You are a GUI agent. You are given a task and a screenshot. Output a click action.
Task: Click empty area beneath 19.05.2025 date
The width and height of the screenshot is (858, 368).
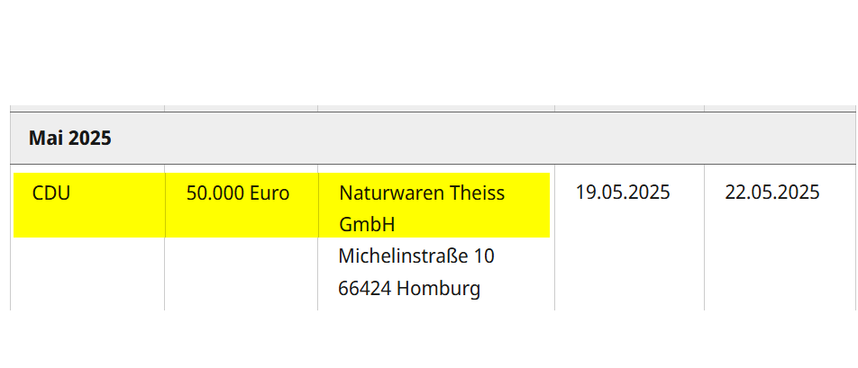[x=629, y=256]
